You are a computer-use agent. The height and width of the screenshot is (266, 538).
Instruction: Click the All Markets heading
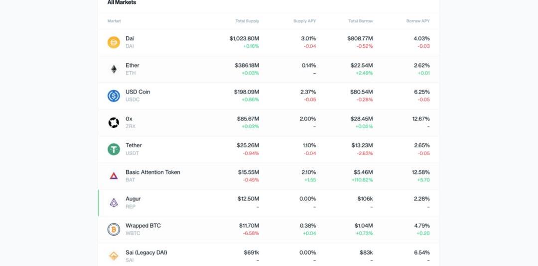pyautogui.click(x=122, y=2)
